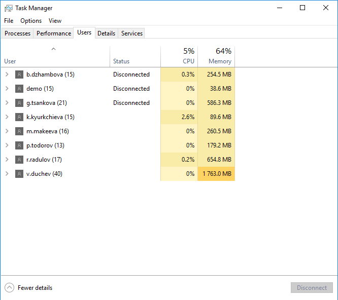Sort by the Status column header

pyautogui.click(x=135, y=57)
